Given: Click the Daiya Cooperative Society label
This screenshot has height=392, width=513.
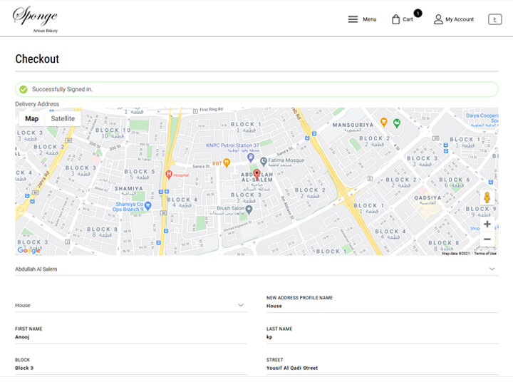Looking at the screenshot, I should tap(482, 120).
